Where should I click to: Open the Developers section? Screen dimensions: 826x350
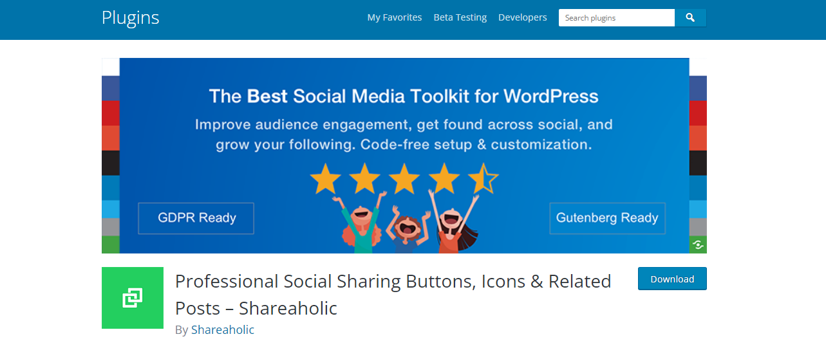coord(523,17)
